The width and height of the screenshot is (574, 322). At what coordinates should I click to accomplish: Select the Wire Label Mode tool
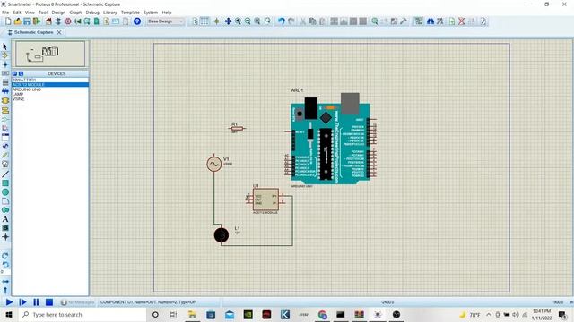click(x=5, y=73)
